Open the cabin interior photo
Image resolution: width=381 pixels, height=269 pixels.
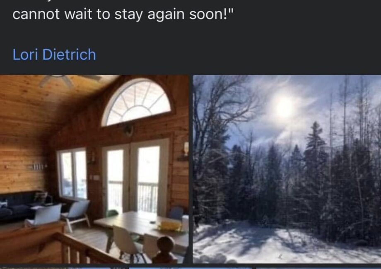point(94,169)
